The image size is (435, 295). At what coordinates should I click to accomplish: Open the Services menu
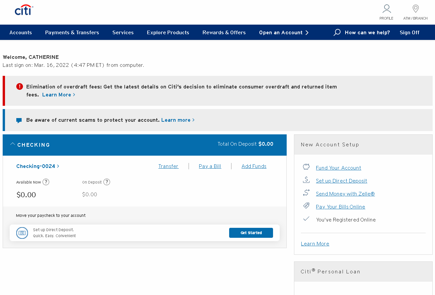coord(123,33)
